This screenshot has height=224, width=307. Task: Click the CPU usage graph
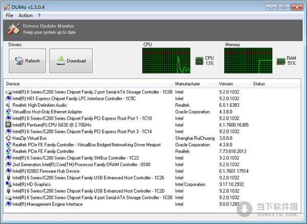coord(166,61)
